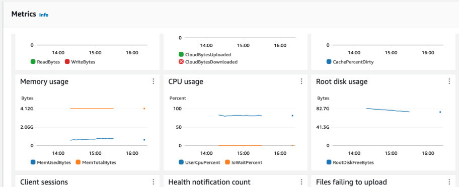This screenshot has width=459, height=187.
Task: Click the RootDiskFreeBytes legend label
Action: click(353, 162)
